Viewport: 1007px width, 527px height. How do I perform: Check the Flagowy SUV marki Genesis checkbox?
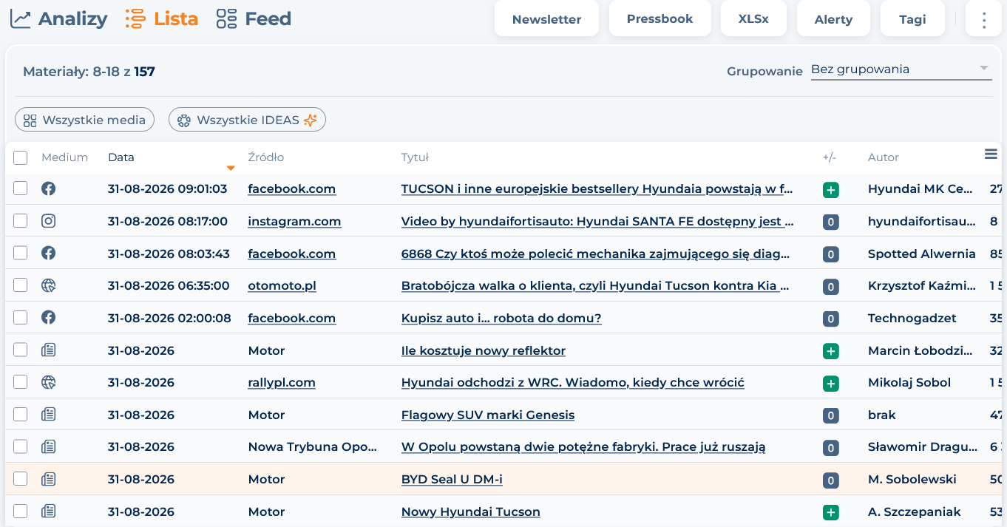pyautogui.click(x=21, y=414)
